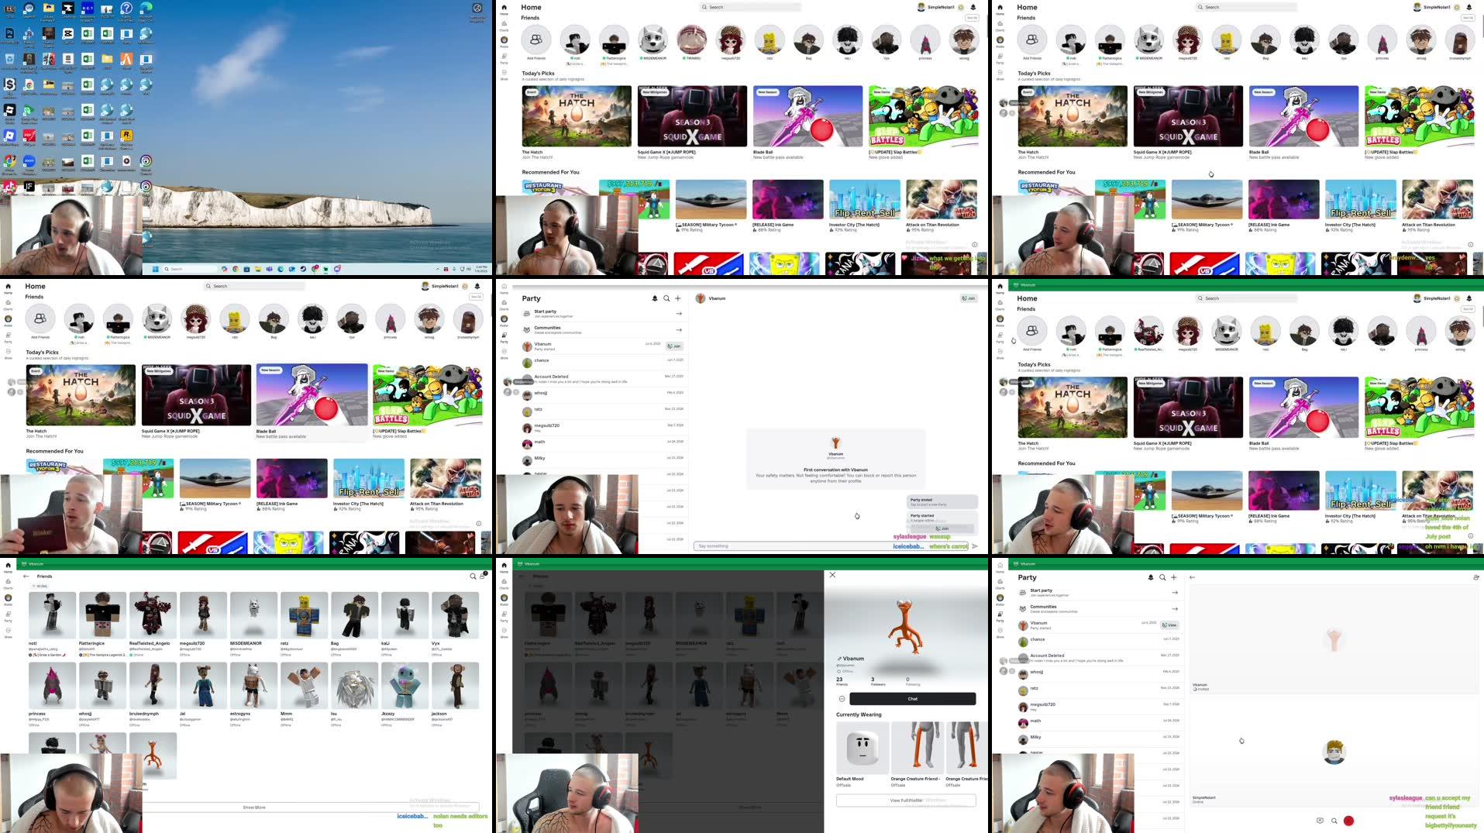Click See All in the green-bannered Home window
Screen dimensions: 1484x833
[x=1468, y=308]
